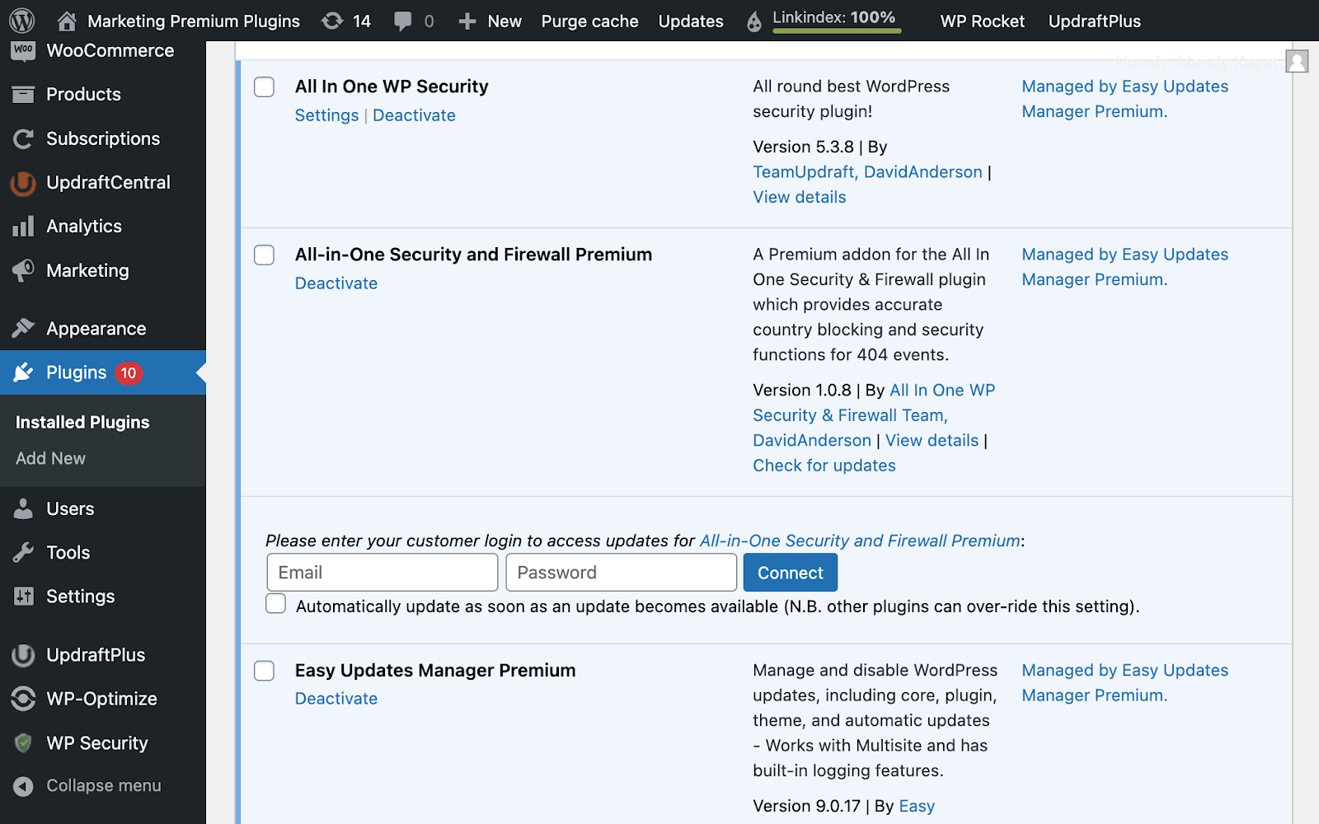
Task: Click Purge cache in admin bar
Action: pos(589,21)
